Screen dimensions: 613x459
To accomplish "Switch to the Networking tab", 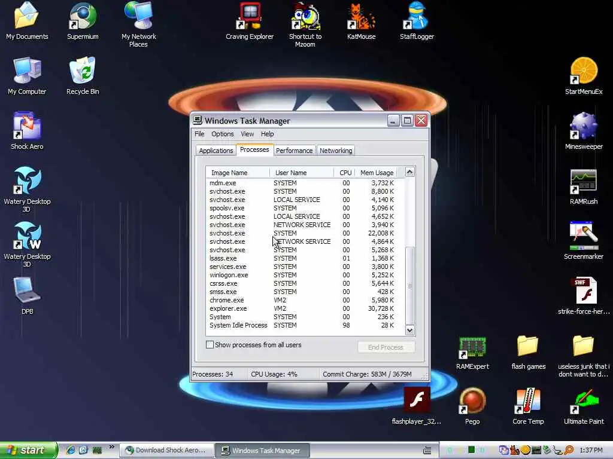I will click(336, 151).
